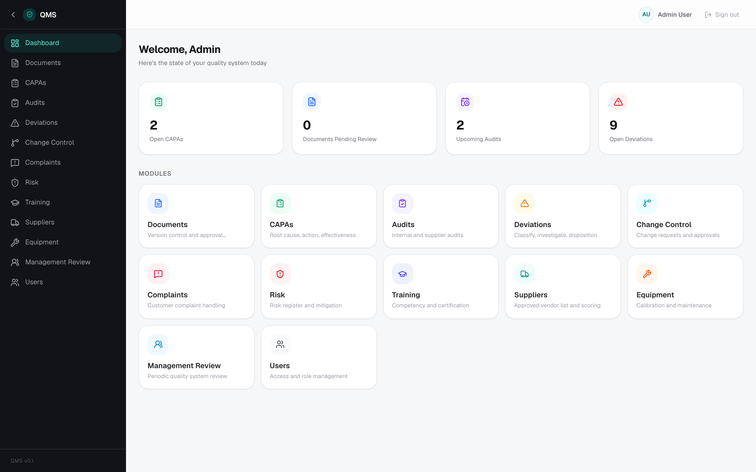Viewport: 756px width, 472px height.
Task: Click the Deviations warning triangle icon in sidebar
Action: (15, 123)
